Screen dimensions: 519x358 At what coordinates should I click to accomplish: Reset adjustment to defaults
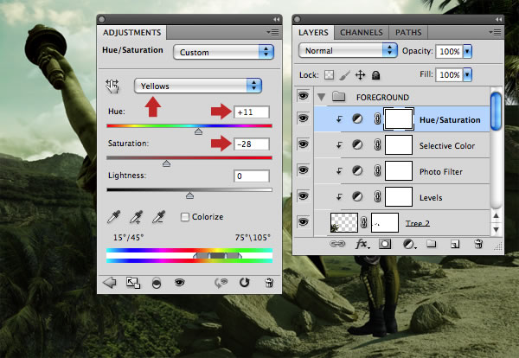(x=244, y=283)
